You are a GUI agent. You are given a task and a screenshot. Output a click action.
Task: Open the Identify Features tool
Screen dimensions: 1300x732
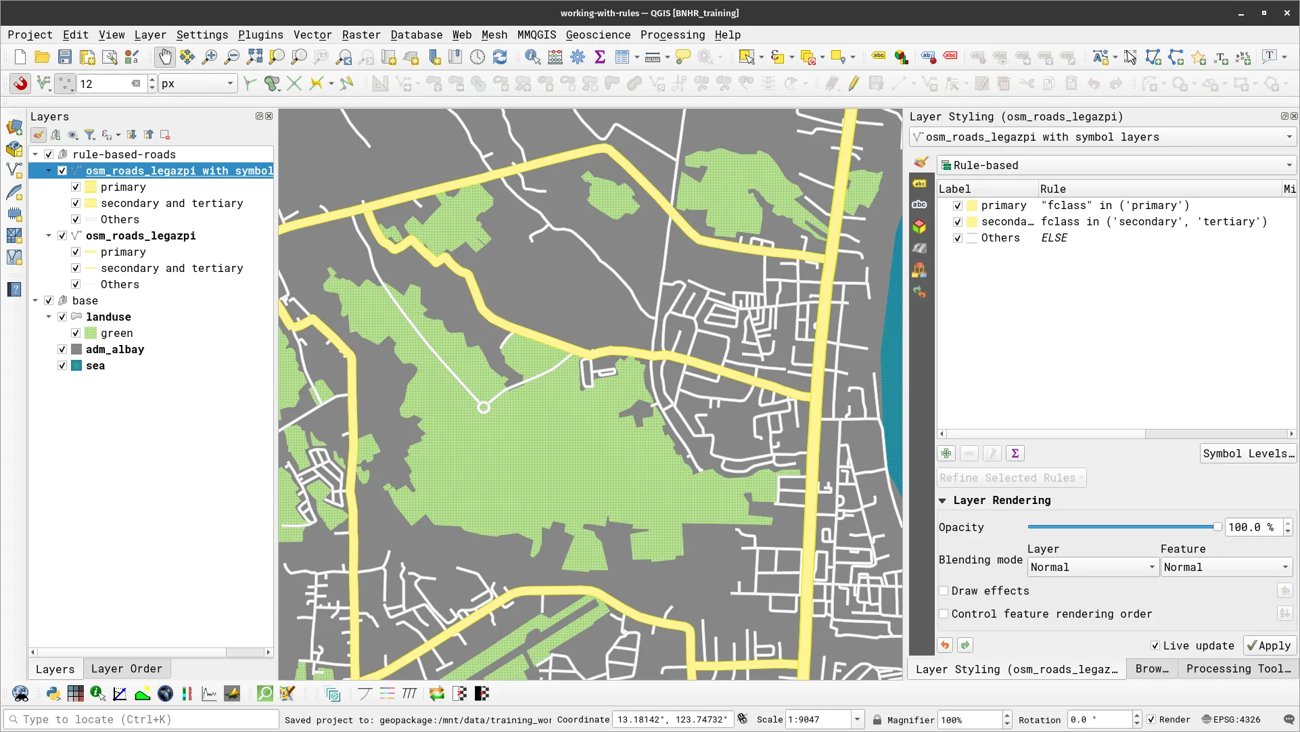tap(532, 58)
